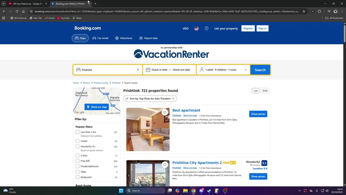
Task: Open the Chrome home page icon
Action: tap(24, 11)
